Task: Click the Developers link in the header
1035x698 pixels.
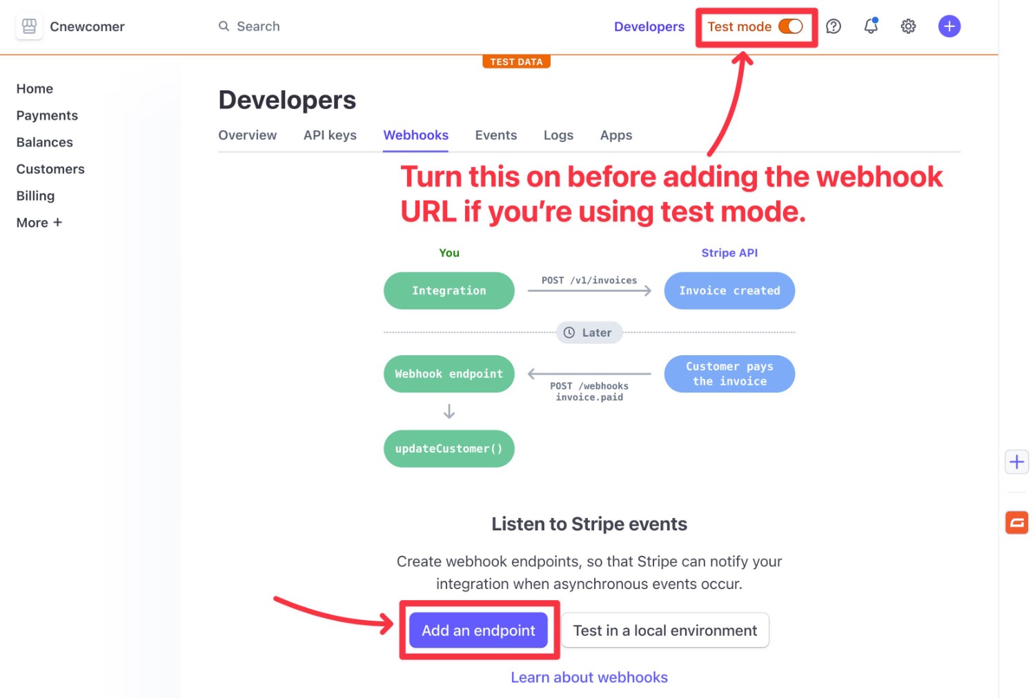Action: pyautogui.click(x=649, y=26)
